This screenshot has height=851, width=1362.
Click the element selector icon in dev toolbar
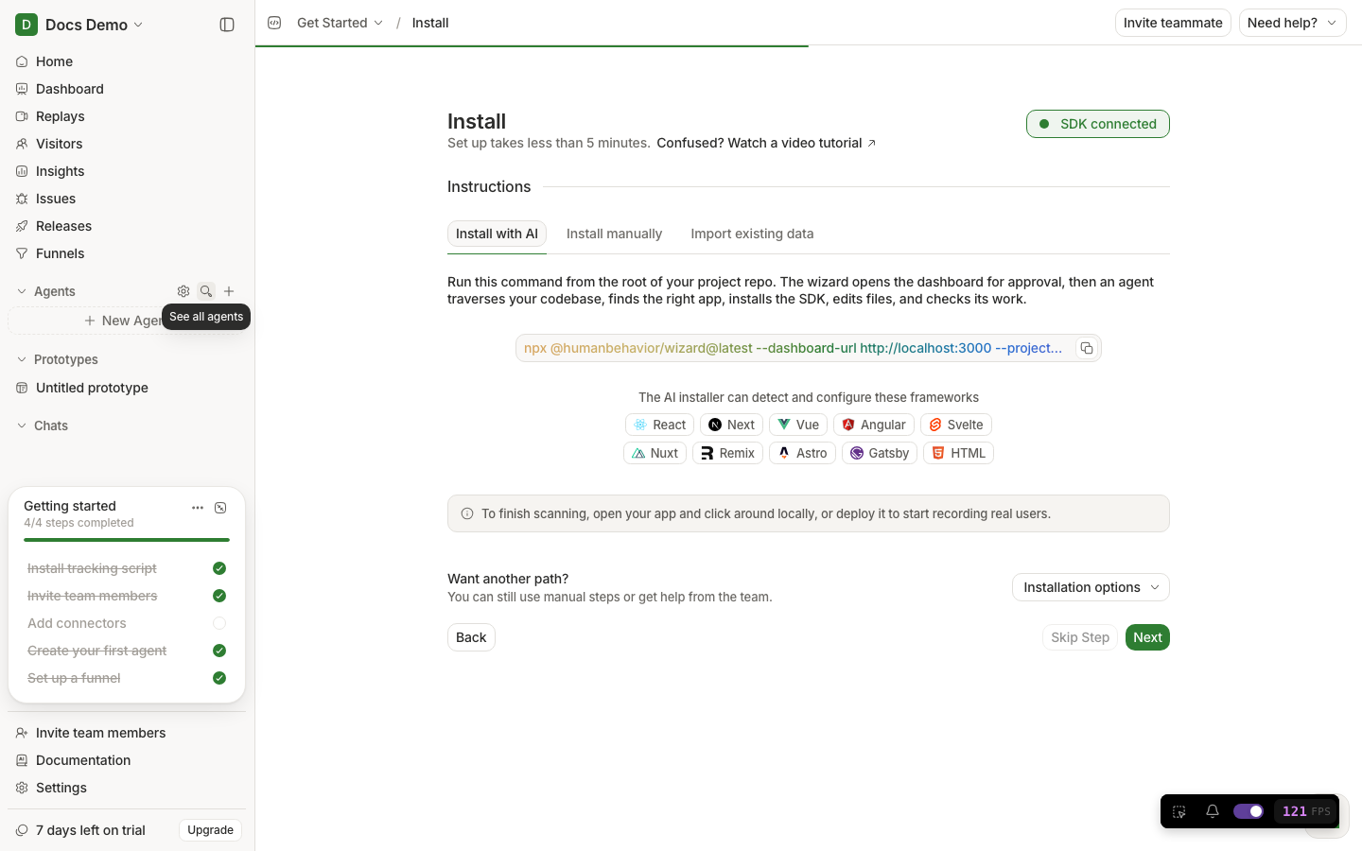[x=1179, y=811]
